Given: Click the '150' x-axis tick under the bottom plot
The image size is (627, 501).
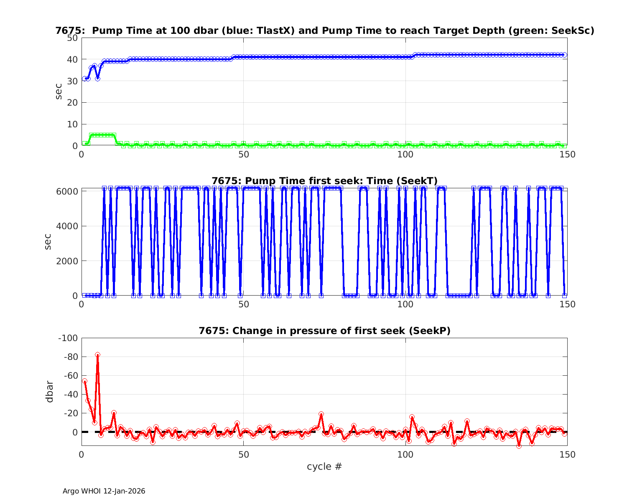Looking at the screenshot, I should point(567,454).
